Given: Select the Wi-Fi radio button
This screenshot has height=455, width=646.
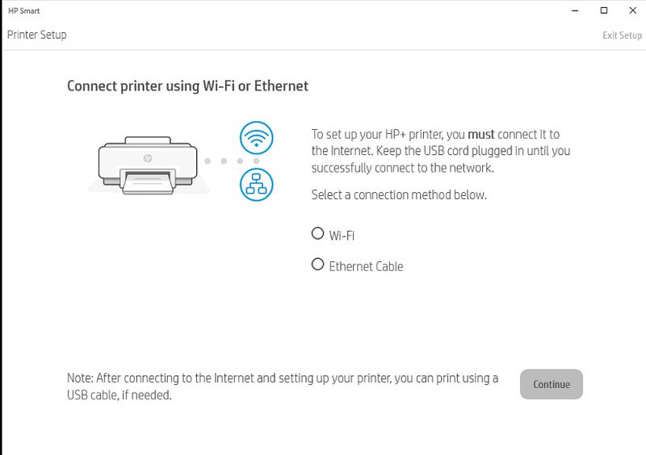Looking at the screenshot, I should coord(317,234).
